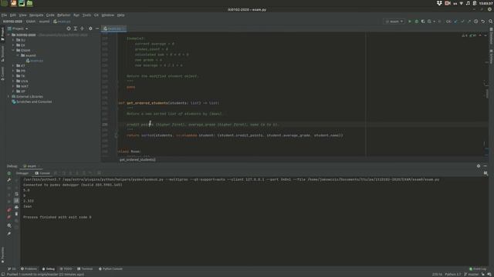Click the red screen recorder icon in system tray
The width and height of the screenshot is (494, 277).
448,3
